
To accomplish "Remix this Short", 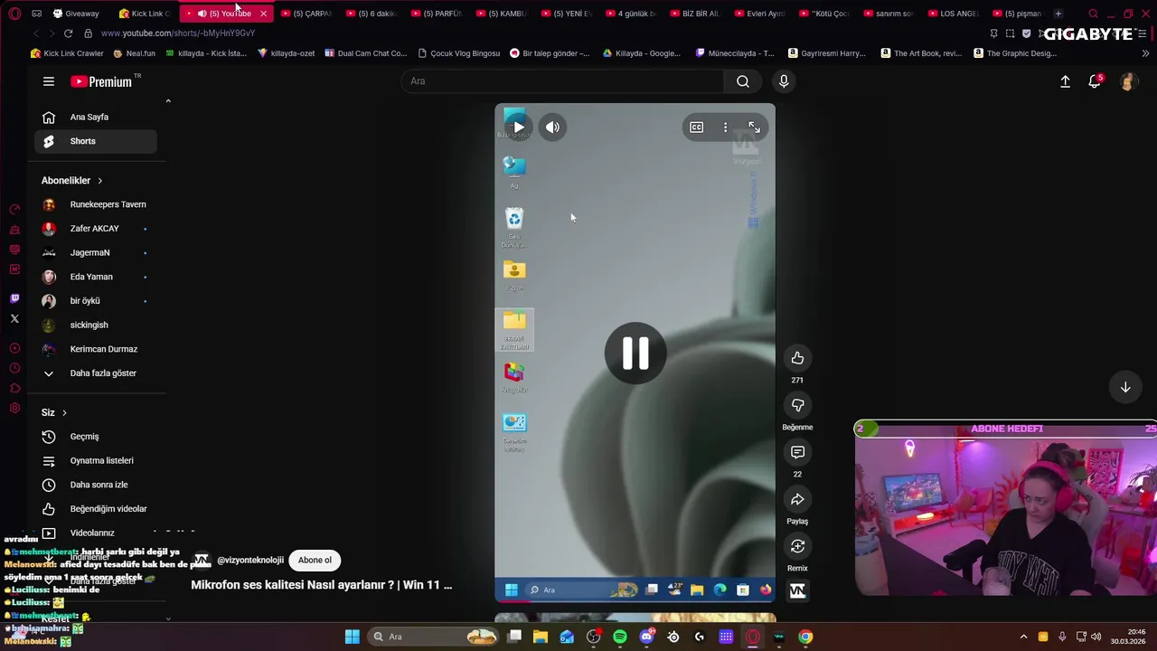I will pos(797,546).
